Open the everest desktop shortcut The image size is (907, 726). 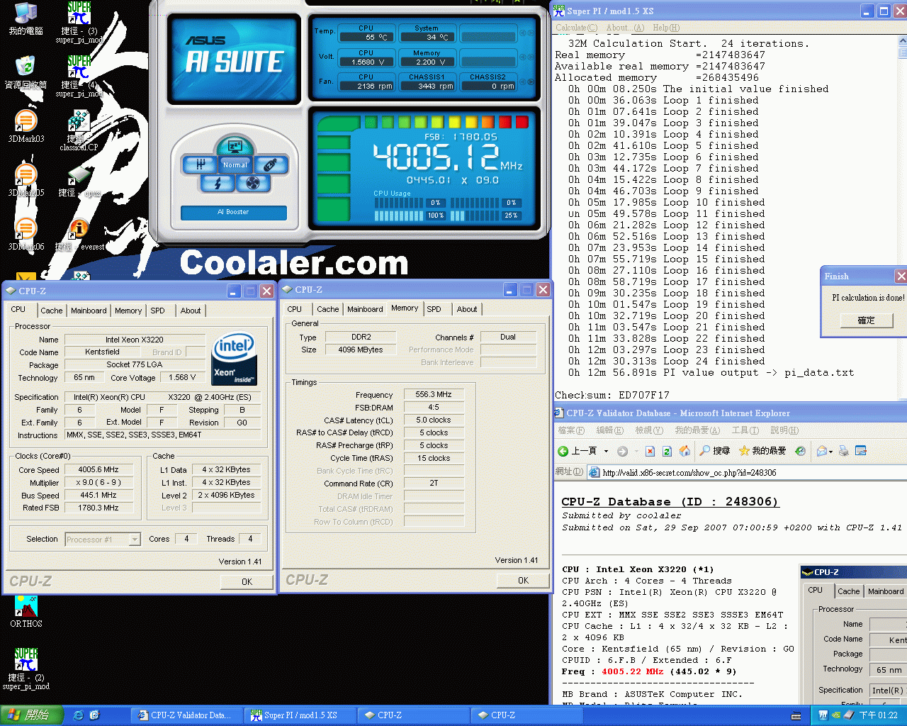(79, 235)
